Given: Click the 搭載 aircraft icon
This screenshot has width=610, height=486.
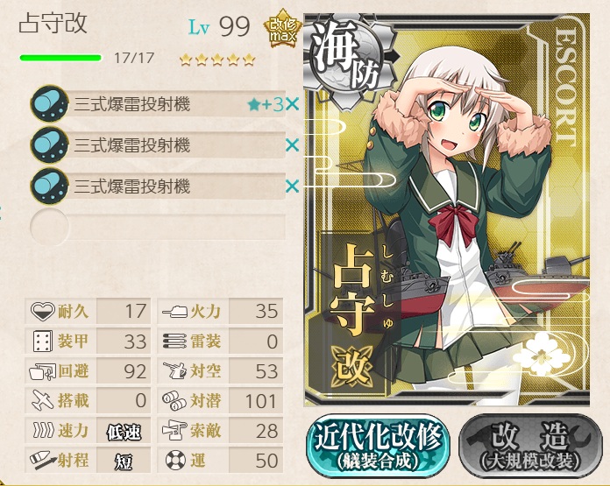Looking at the screenshot, I should point(42,400).
